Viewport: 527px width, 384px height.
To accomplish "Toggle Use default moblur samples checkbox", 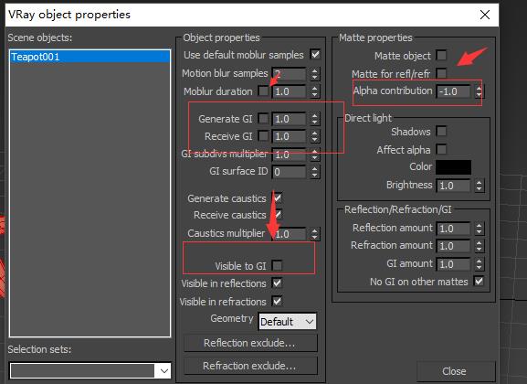I will click(x=315, y=55).
